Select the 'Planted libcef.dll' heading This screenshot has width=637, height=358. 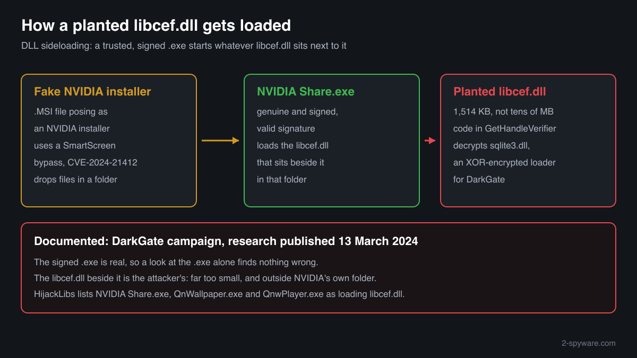click(x=500, y=92)
